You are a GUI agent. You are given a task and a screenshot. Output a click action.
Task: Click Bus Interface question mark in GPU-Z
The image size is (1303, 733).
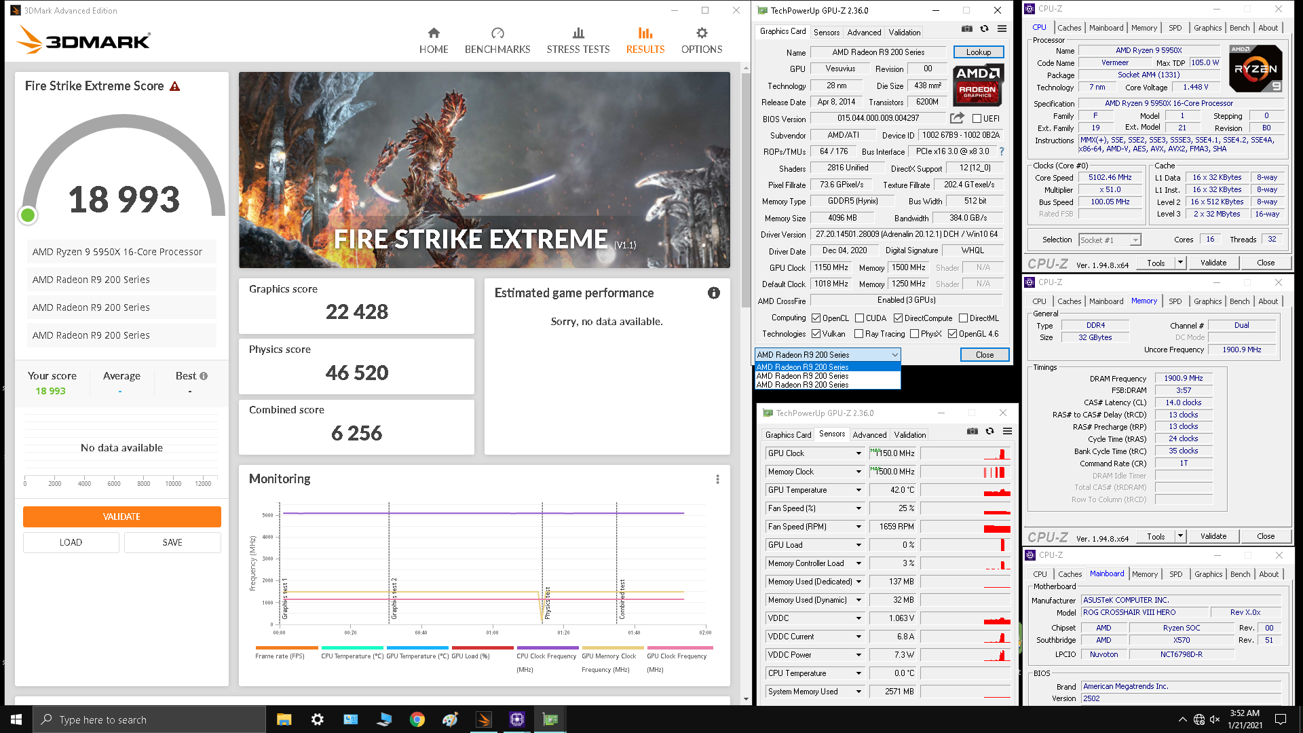(1001, 151)
